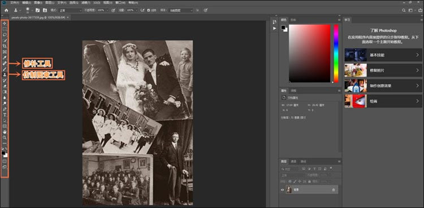The image size is (424, 208).
Task: Select the Lasso tool
Action: [x=5, y=34]
